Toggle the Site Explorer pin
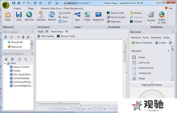 (32, 32)
